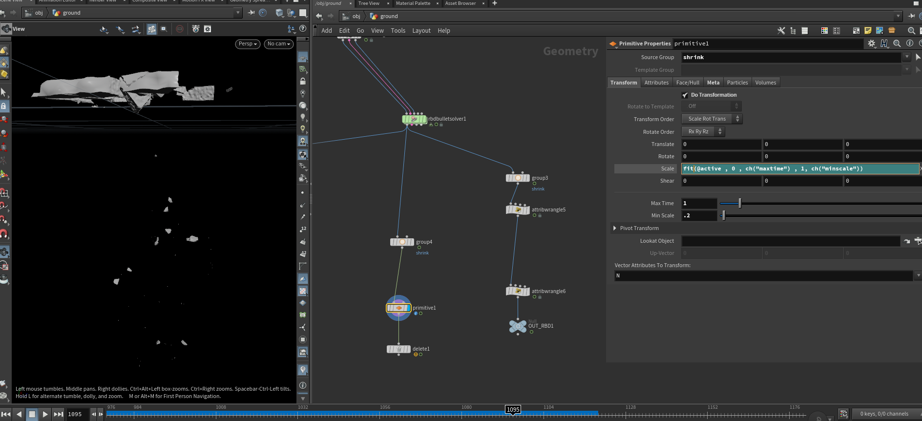Click the OUT_RBD1 null node icon
922x421 pixels.
coord(518,326)
